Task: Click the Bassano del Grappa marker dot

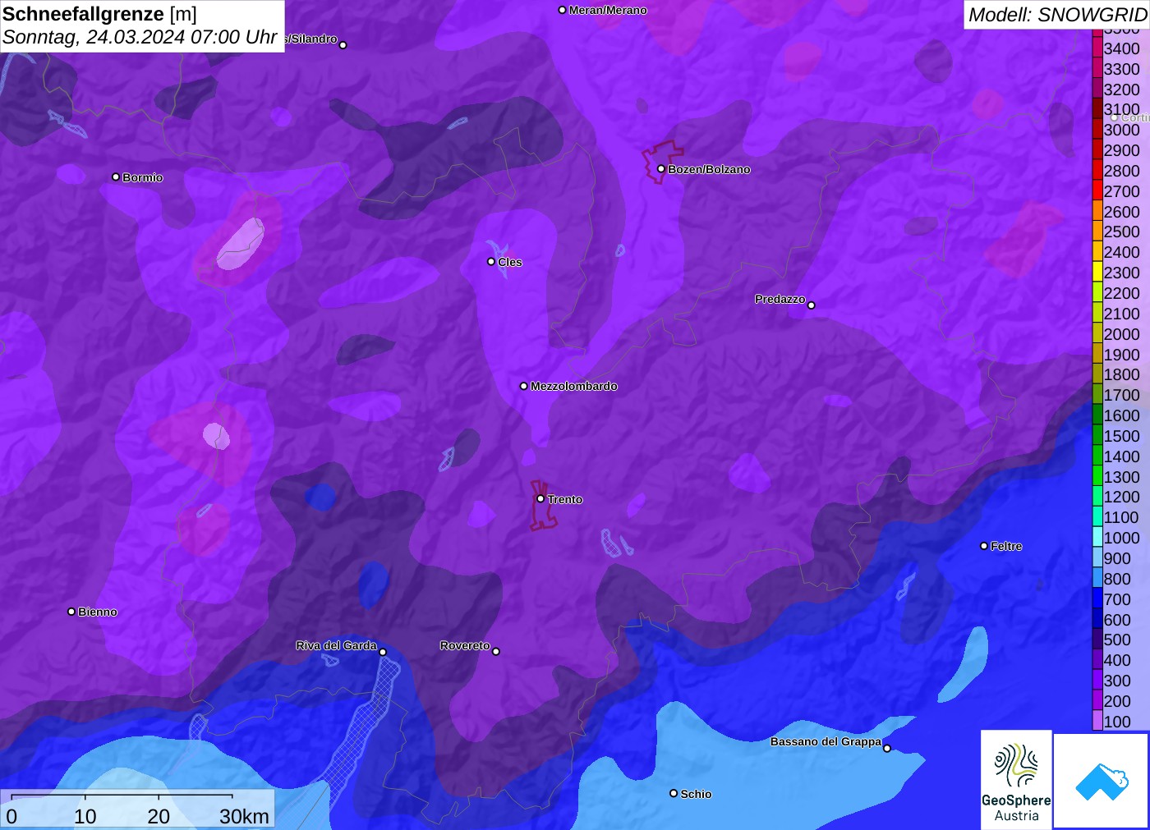Action: point(887,748)
